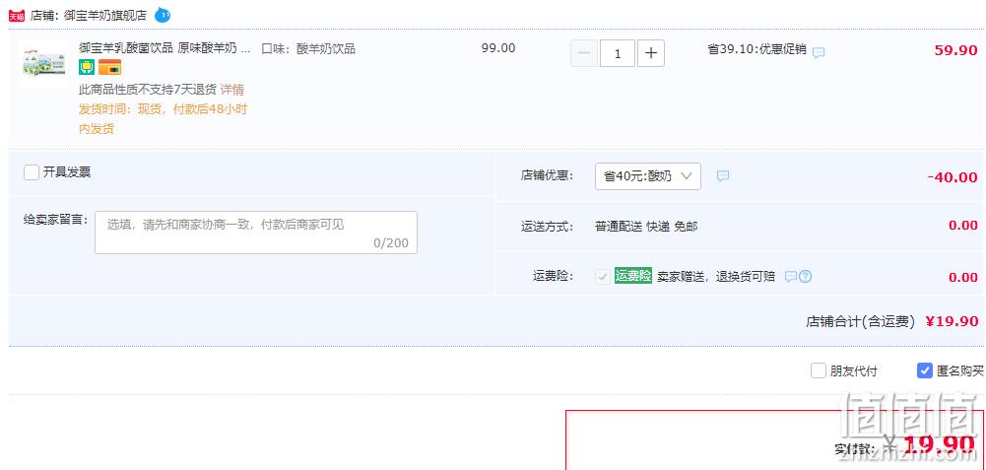The width and height of the screenshot is (986, 470).
Task: Open the info bubble beside 店铺优惠 dropdown
Action: pos(723,176)
